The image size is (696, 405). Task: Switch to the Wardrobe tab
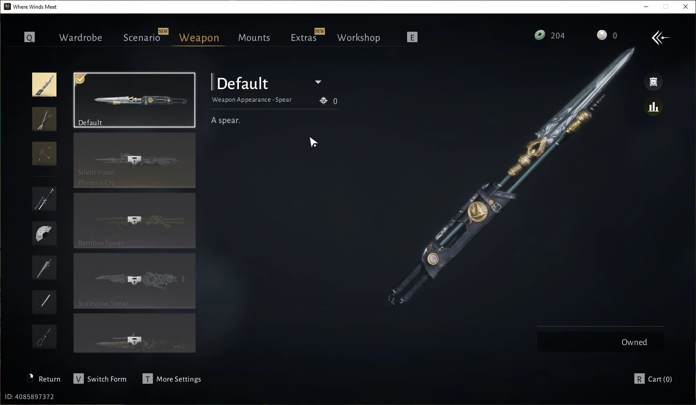tap(80, 38)
